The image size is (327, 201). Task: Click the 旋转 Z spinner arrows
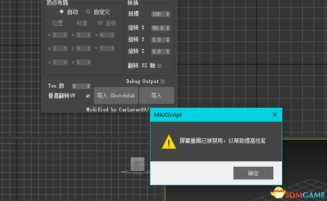click(x=168, y=52)
